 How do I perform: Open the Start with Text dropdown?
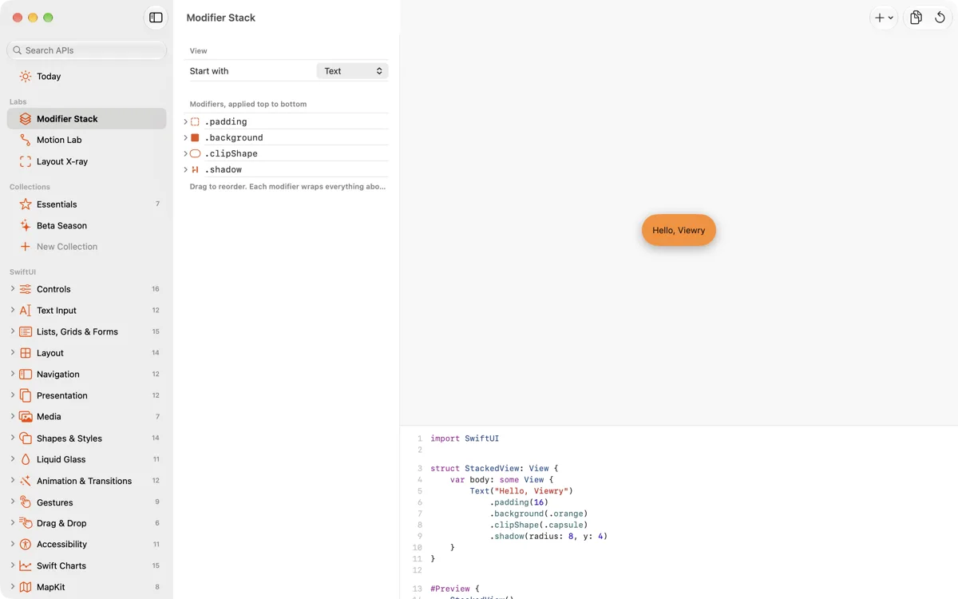(352, 71)
